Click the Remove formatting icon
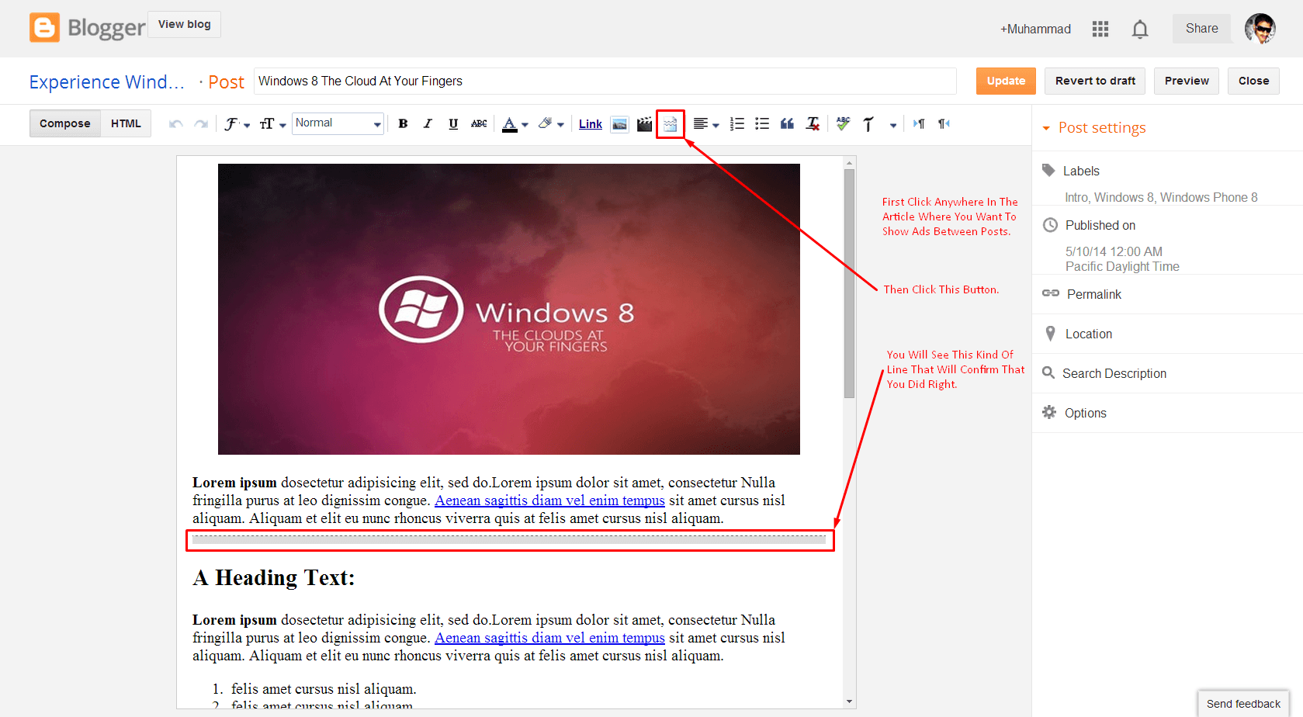 [x=813, y=124]
